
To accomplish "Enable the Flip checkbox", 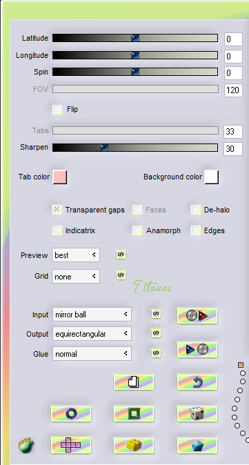I will click(x=57, y=110).
